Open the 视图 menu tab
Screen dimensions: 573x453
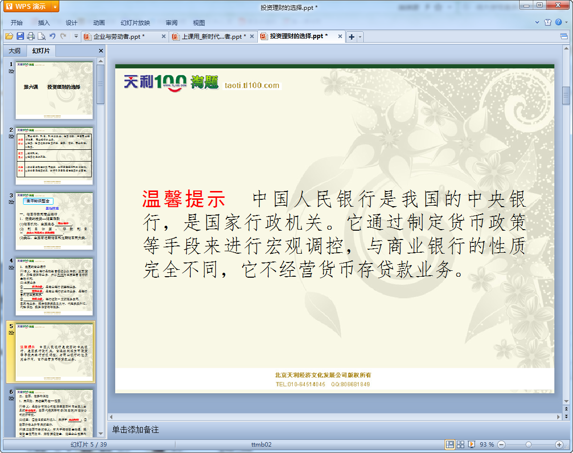click(x=199, y=23)
